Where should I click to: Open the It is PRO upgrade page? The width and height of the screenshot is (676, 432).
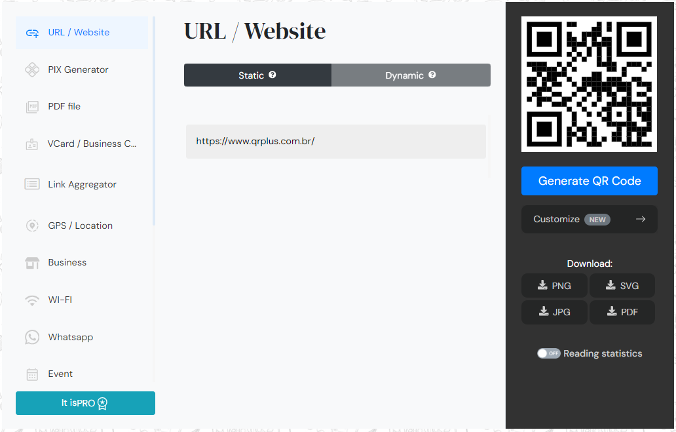[84, 403]
